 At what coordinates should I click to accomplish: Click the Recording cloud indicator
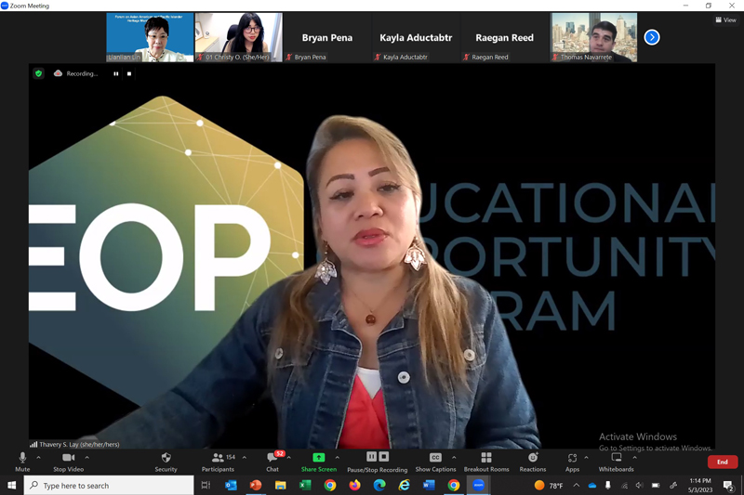coord(76,73)
